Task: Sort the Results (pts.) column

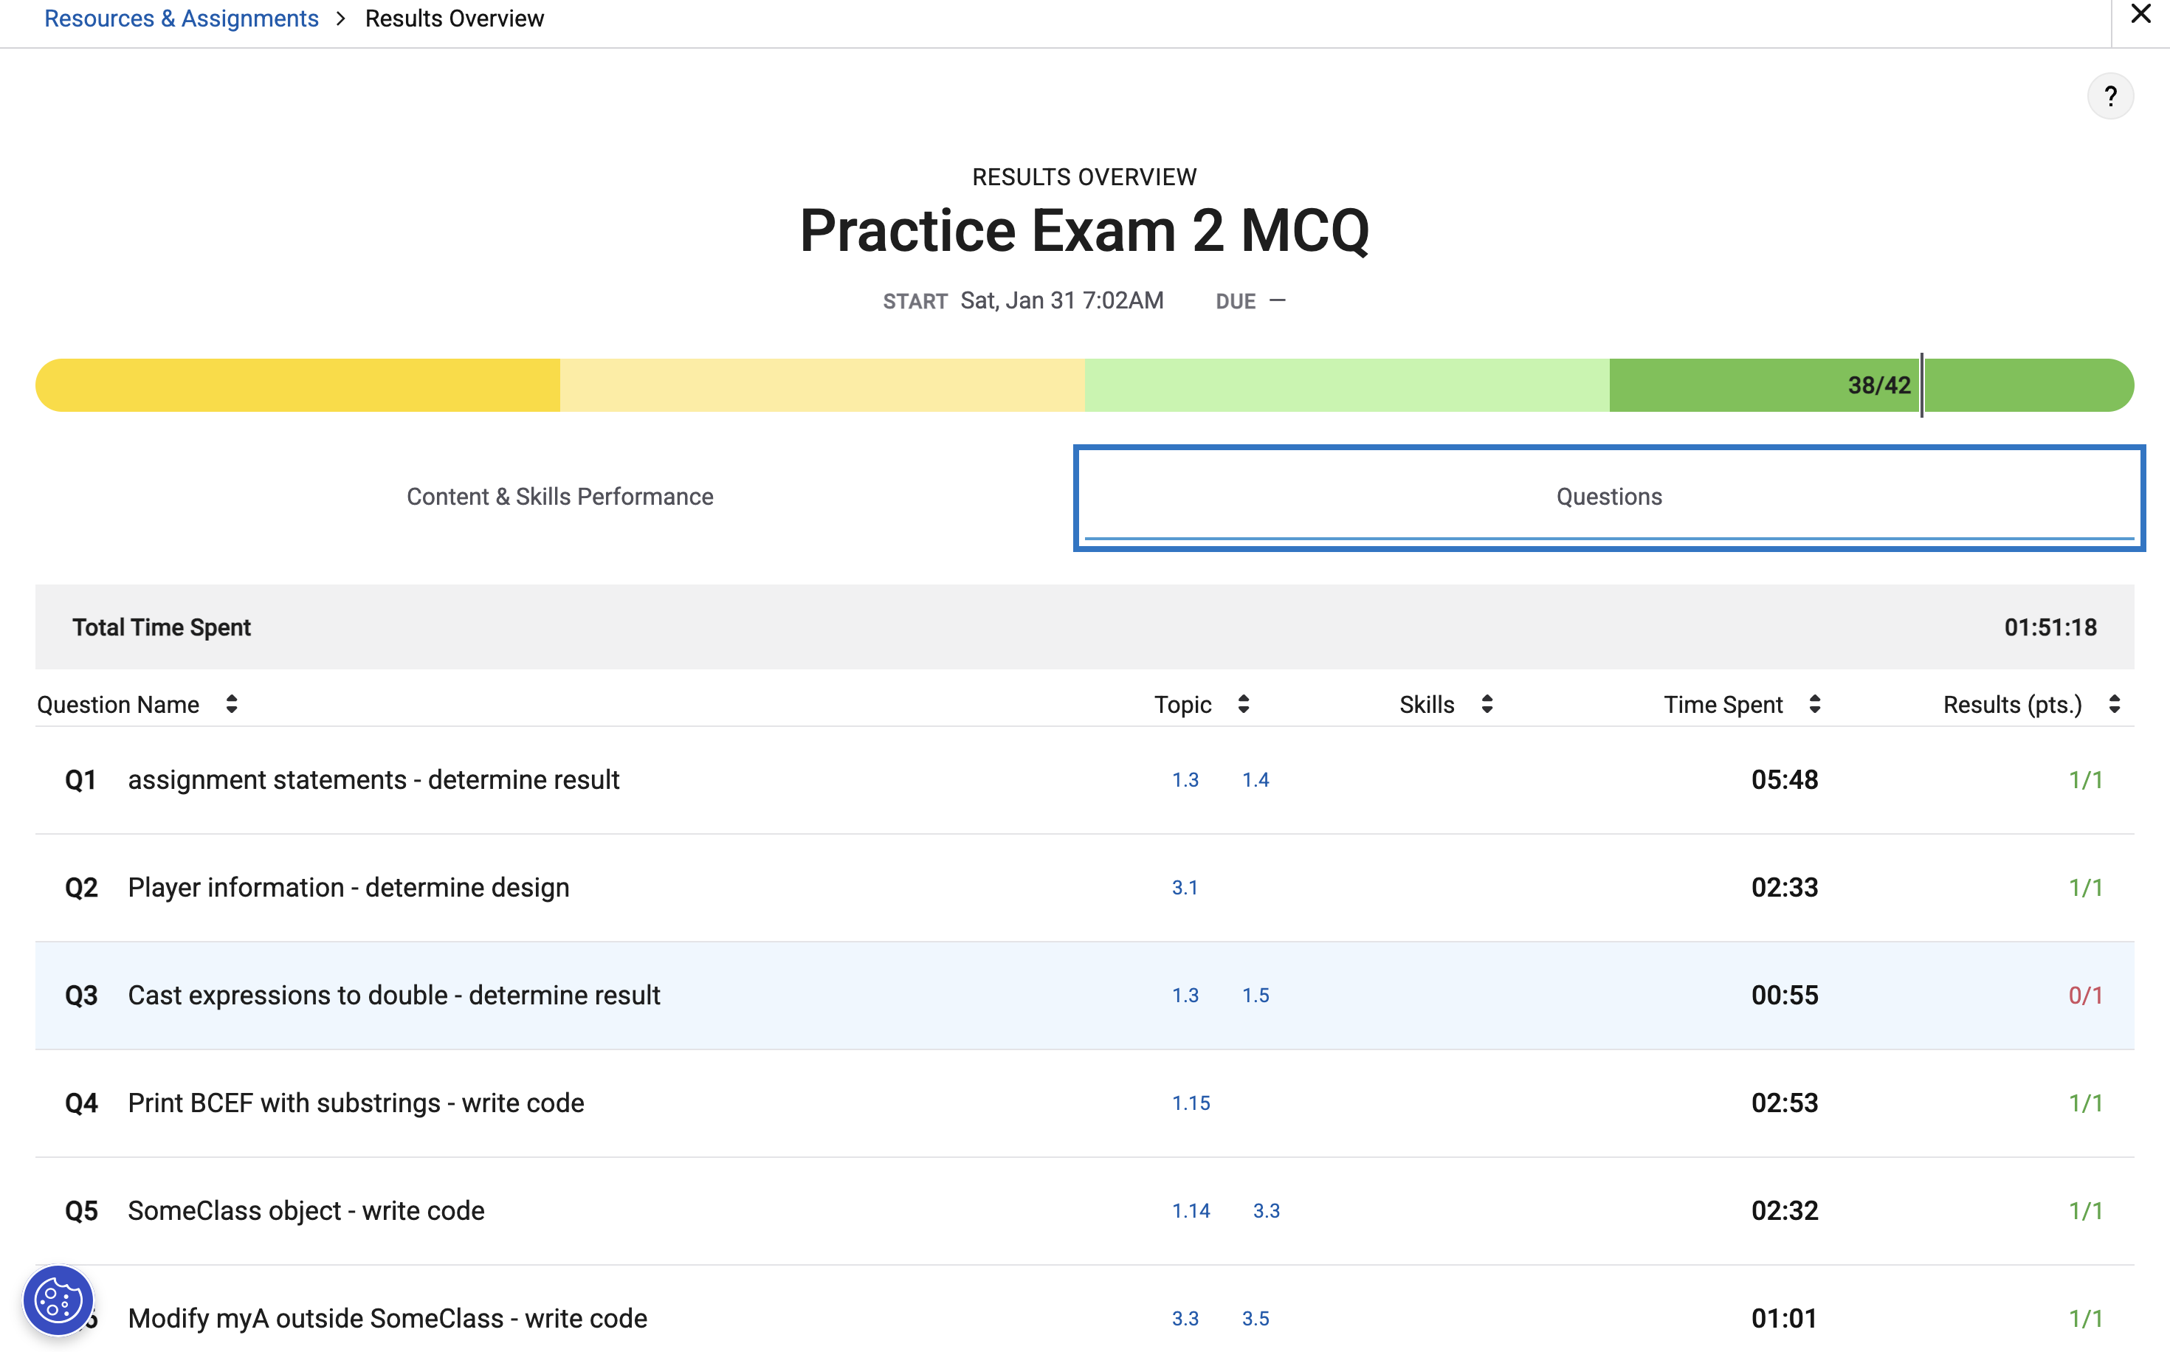Action: (x=2114, y=705)
